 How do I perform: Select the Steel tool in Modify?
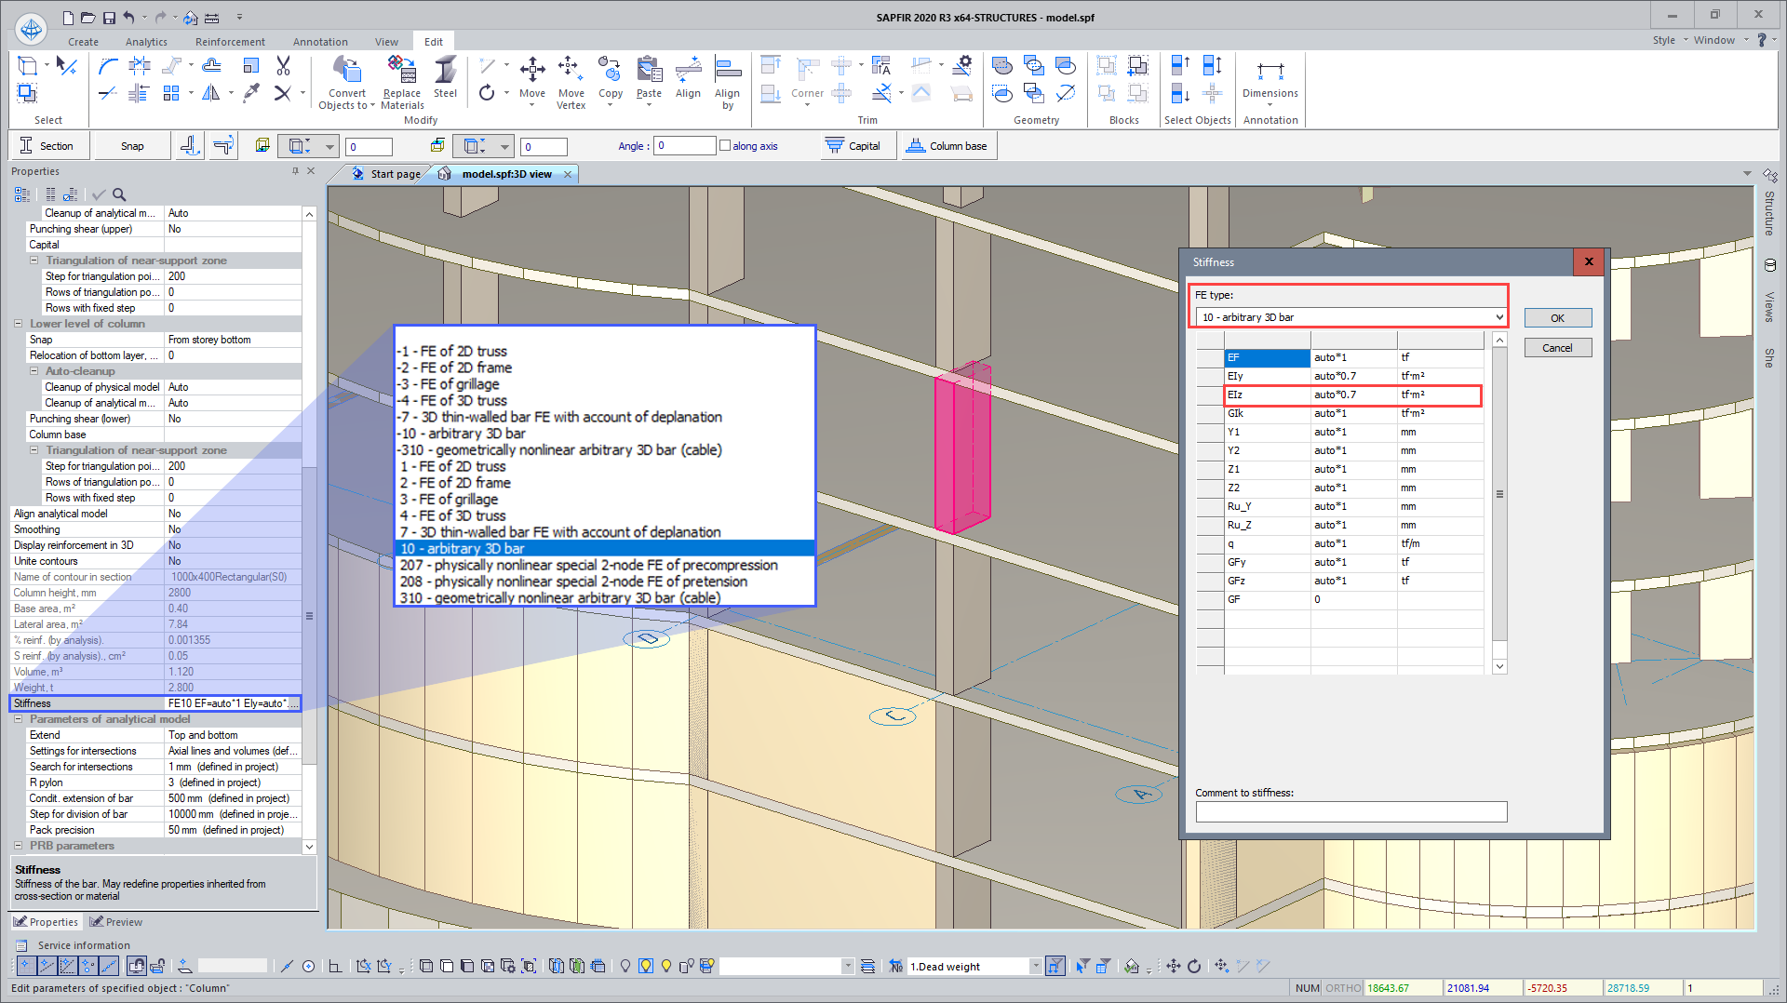point(445,73)
